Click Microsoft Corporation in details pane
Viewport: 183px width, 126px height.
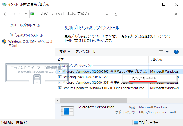click(x=96, y=107)
